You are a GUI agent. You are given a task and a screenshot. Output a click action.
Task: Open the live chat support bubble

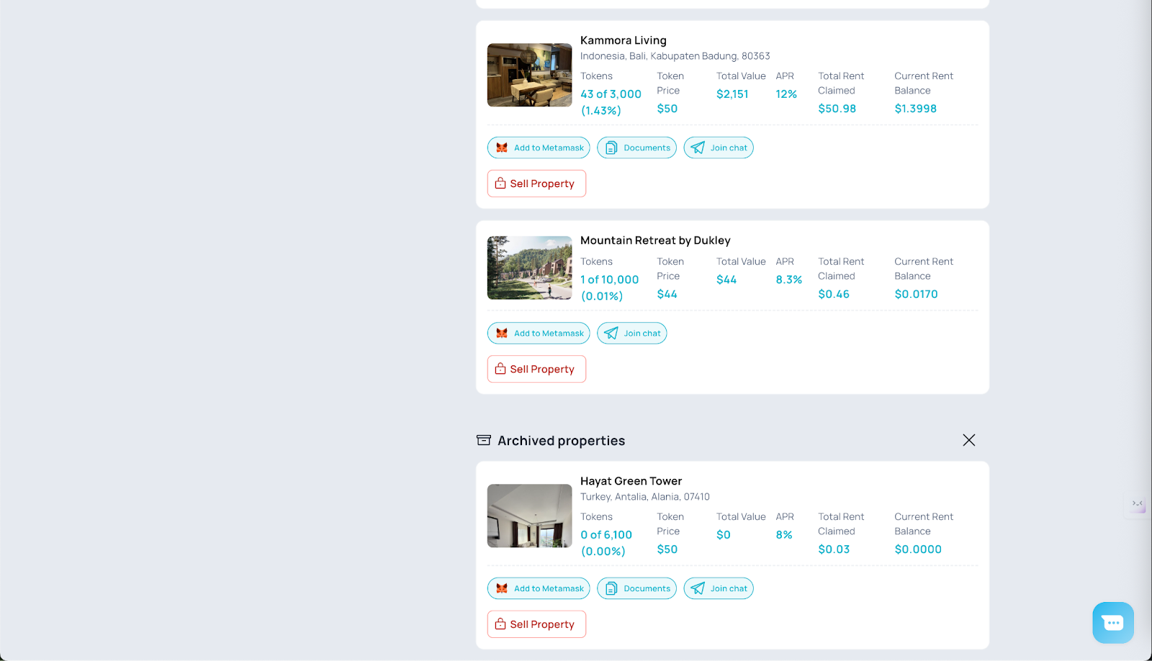pyautogui.click(x=1113, y=623)
